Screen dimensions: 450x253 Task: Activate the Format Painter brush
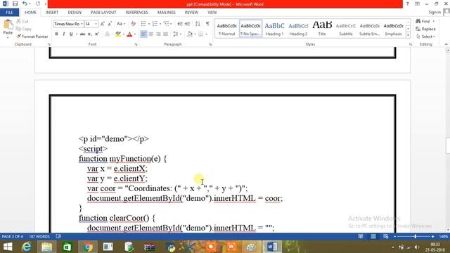32,37
